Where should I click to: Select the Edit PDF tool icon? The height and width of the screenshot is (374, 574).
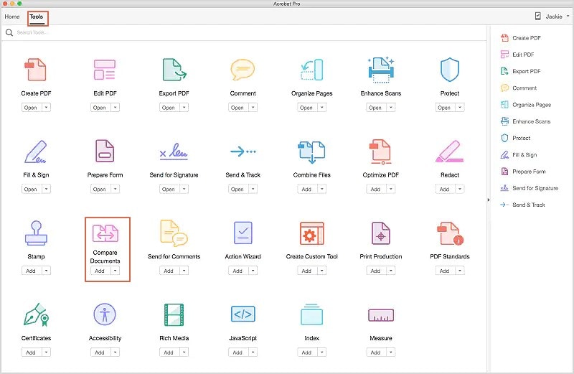[x=105, y=70]
